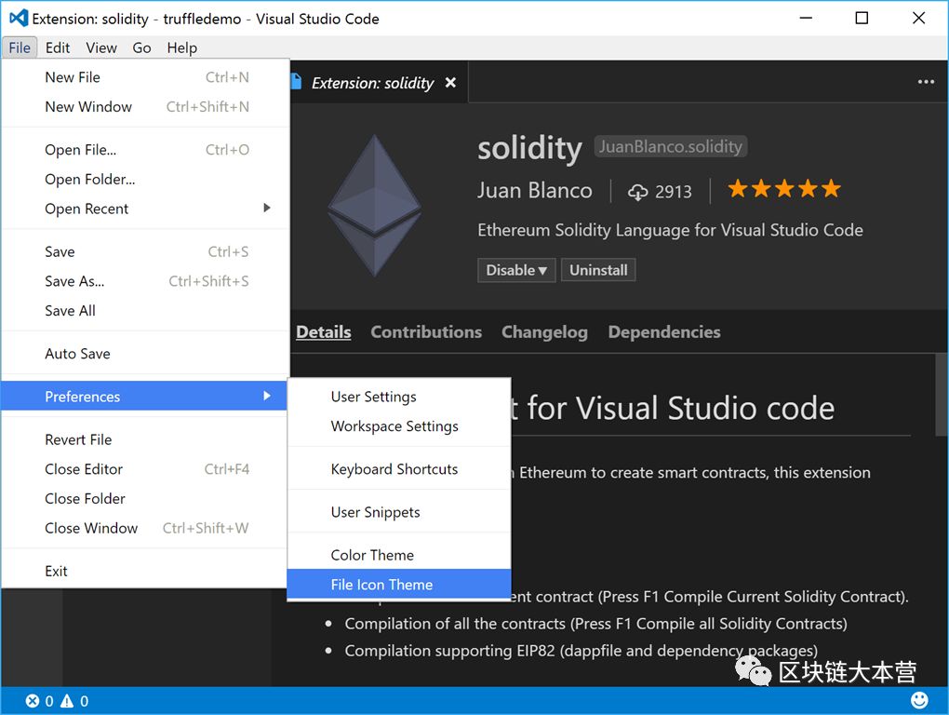The height and width of the screenshot is (715, 949).
Task: Select Revert File menu entry
Action: point(145,439)
